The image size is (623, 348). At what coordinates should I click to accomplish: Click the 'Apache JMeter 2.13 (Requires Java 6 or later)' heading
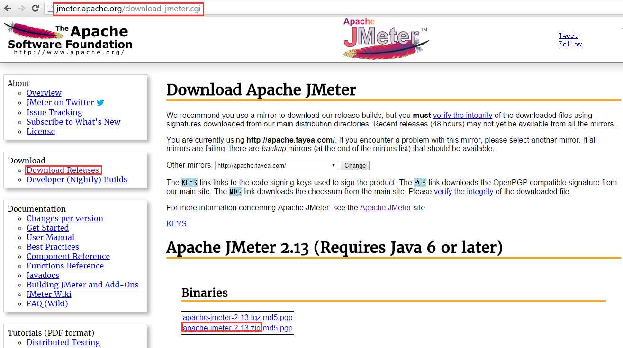click(x=334, y=247)
